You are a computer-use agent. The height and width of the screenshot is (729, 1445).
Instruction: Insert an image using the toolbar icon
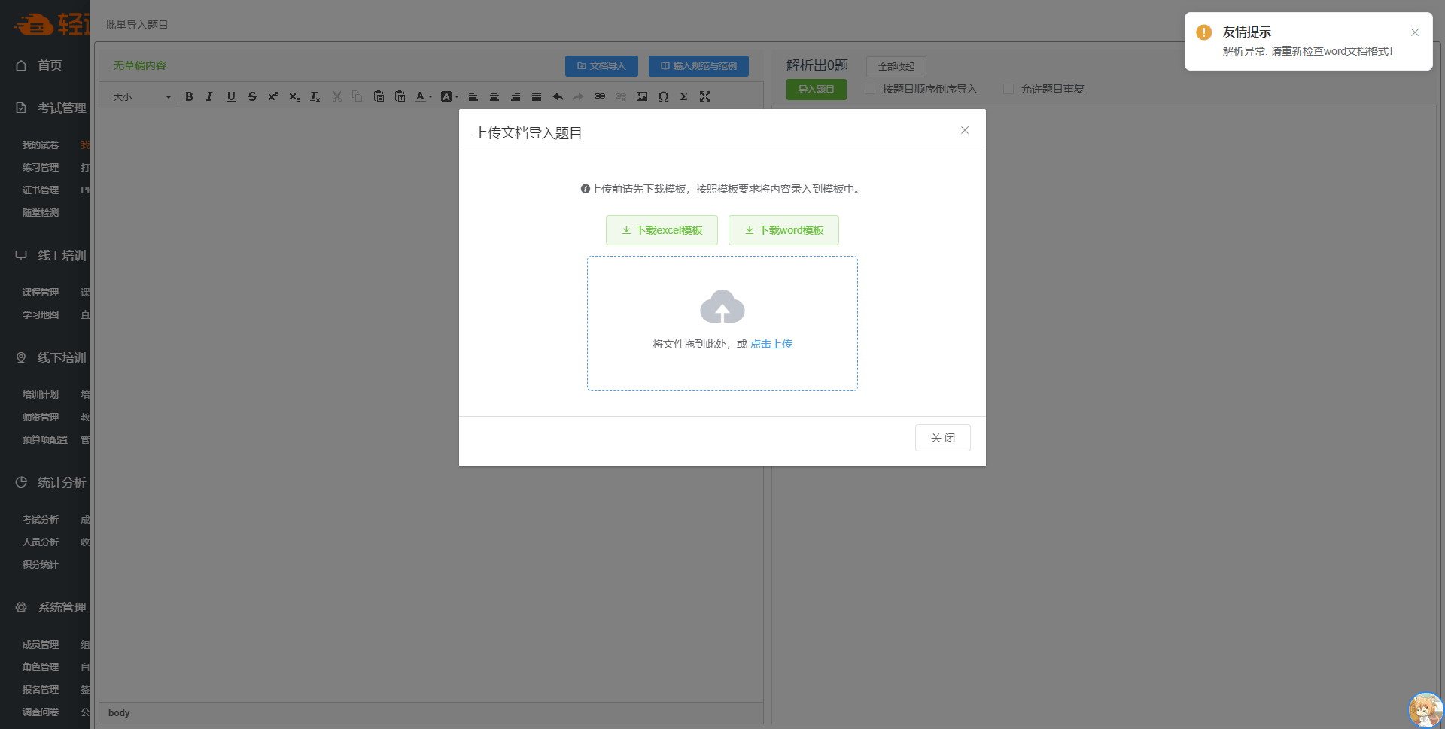coord(642,96)
